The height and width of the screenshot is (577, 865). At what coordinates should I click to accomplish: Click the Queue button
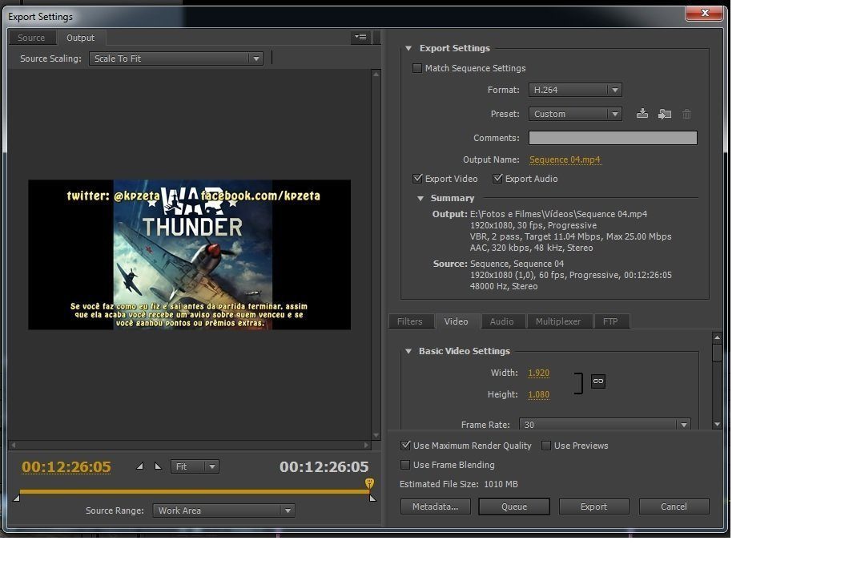coord(514,506)
